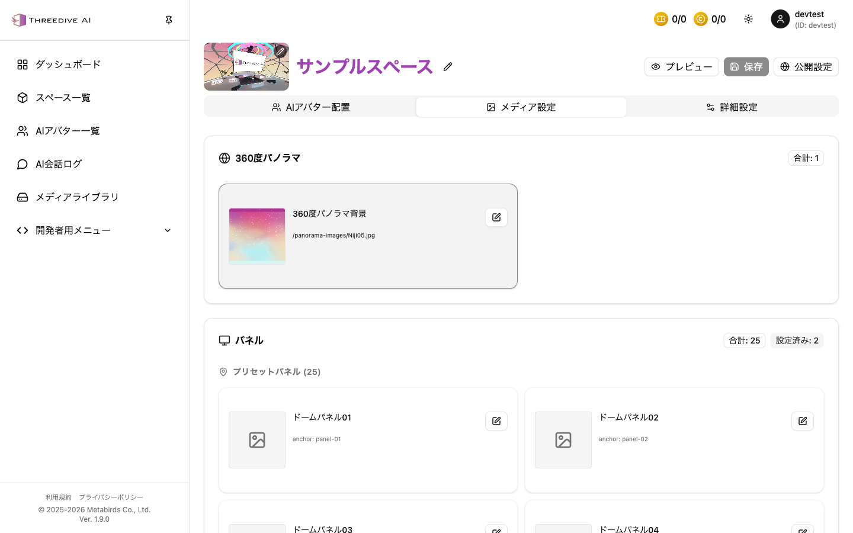The image size is (853, 533).
Task: Click the /panorama-images/Niji05.jpg path text
Action: pyautogui.click(x=333, y=235)
